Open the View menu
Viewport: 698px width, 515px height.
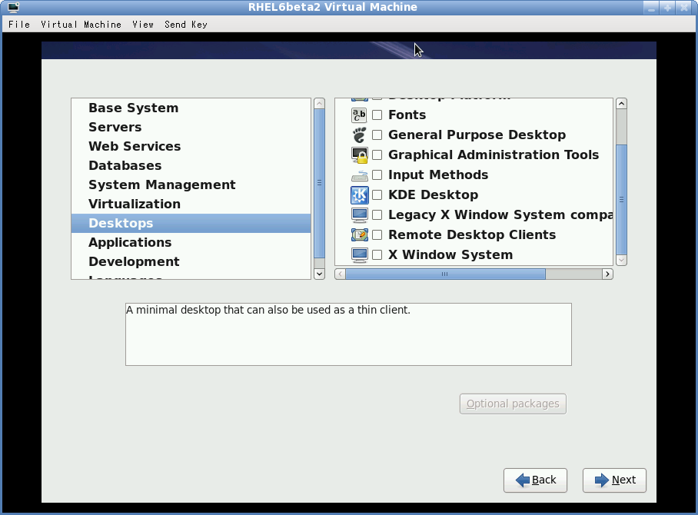point(143,25)
